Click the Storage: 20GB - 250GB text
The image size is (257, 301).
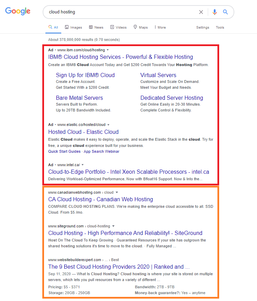pyautogui.click(x=69, y=293)
